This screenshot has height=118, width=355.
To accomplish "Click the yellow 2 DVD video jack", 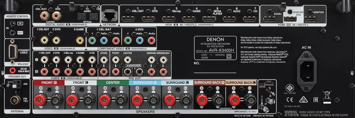I will (x=56, y=40).
